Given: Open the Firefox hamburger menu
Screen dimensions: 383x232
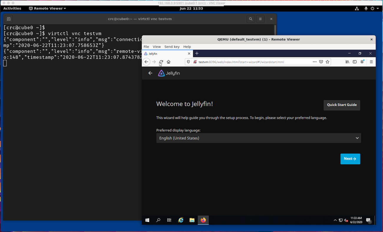Looking at the screenshot, I should pos(371,62).
